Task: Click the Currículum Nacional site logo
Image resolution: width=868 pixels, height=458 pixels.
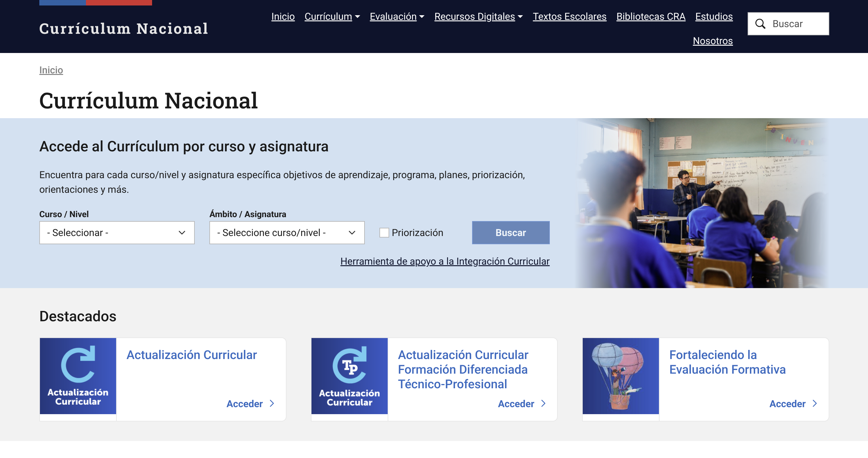Action: pos(124,29)
